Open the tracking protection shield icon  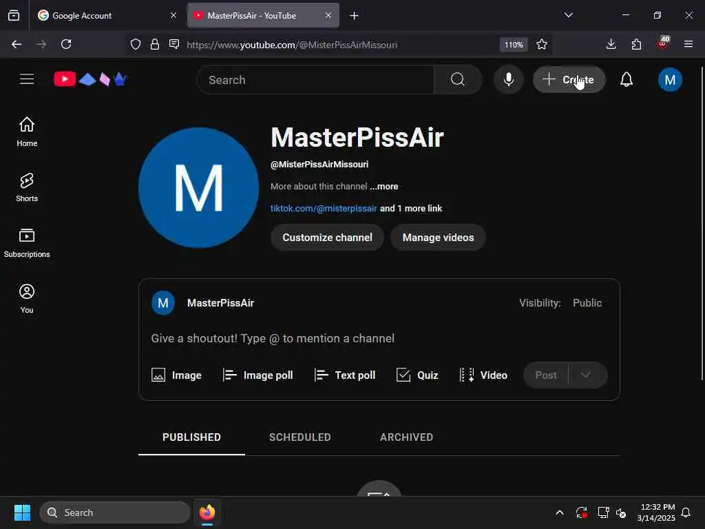pos(136,44)
